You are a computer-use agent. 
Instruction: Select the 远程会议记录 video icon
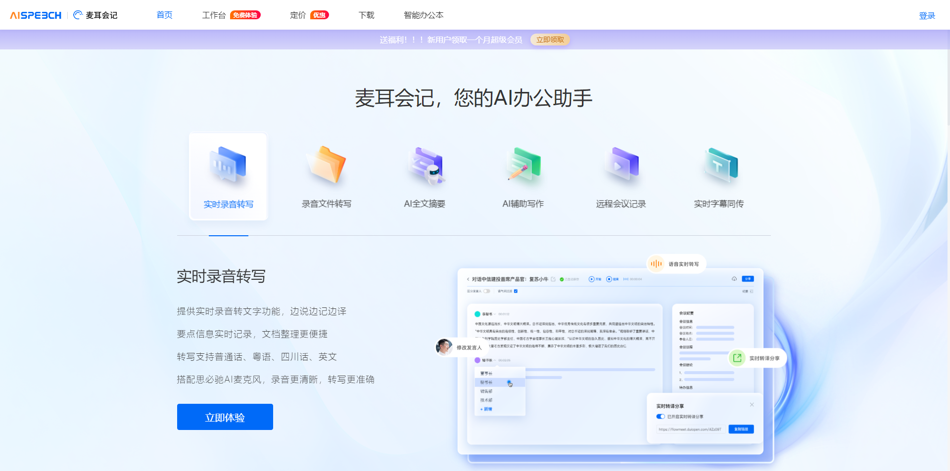coord(621,165)
